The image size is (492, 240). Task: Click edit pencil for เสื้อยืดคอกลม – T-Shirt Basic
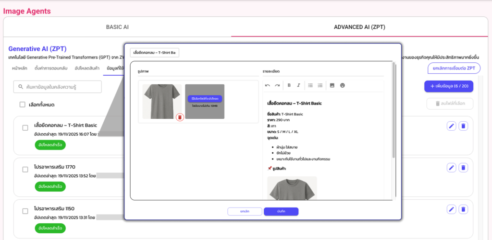point(451,126)
